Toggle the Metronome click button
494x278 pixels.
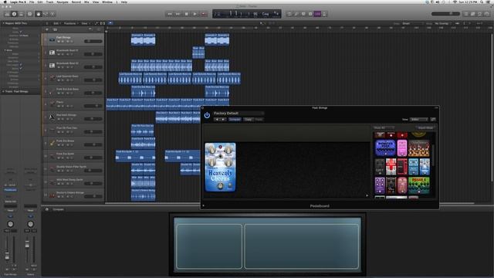pyautogui.click(x=324, y=14)
